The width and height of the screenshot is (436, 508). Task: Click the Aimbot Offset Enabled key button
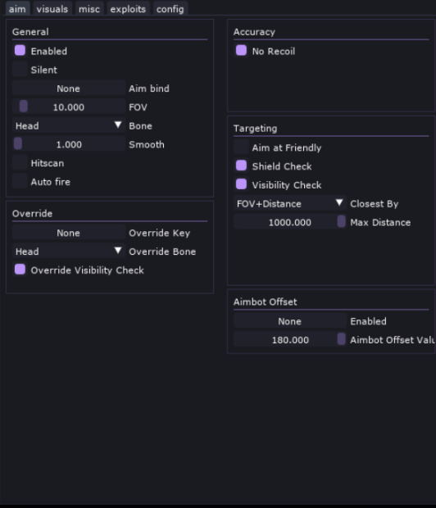(x=290, y=320)
